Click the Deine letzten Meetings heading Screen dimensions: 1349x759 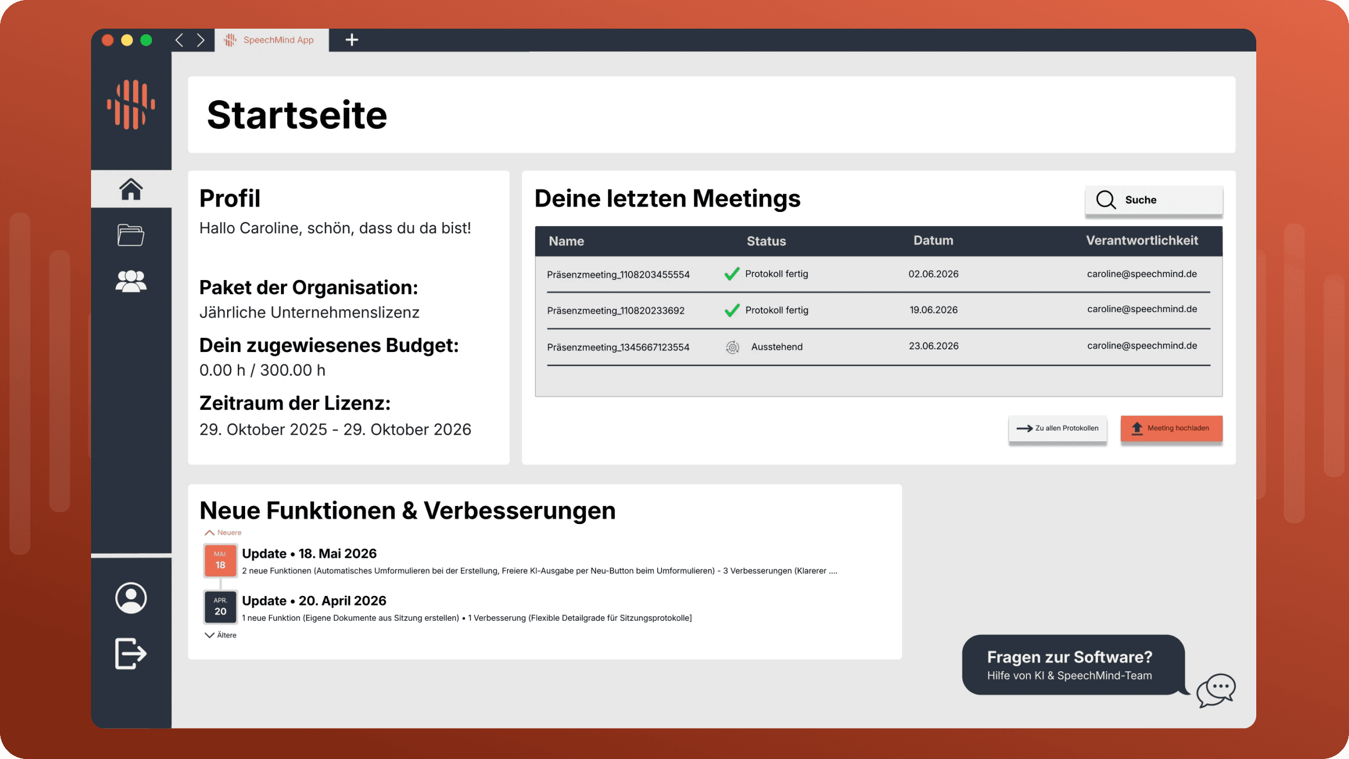click(667, 198)
